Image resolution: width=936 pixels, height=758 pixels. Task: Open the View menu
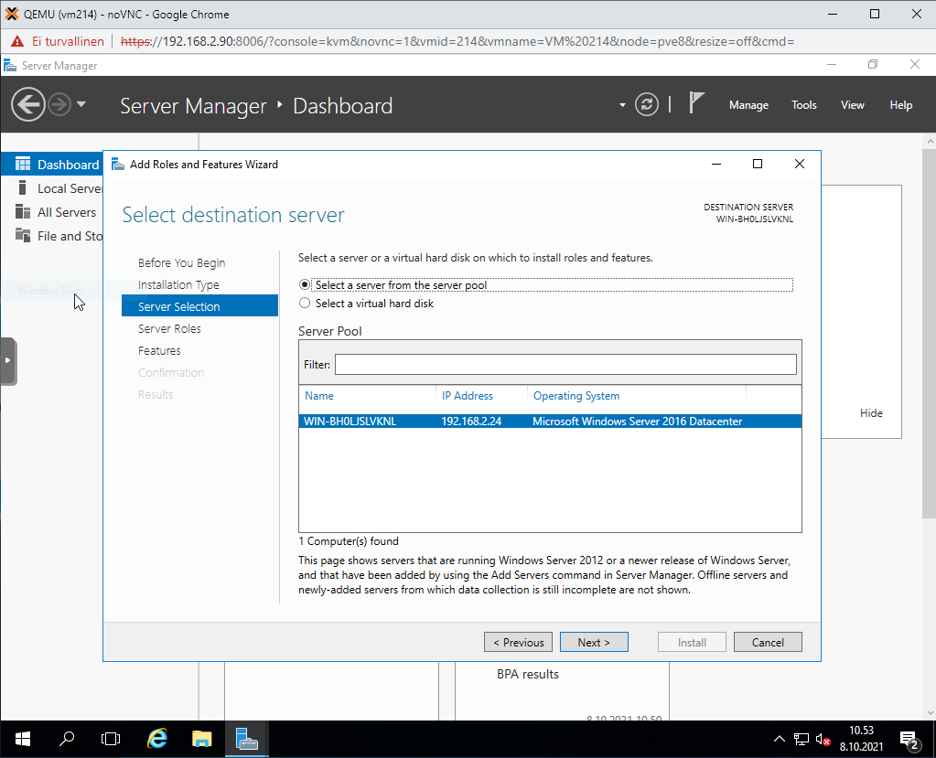click(853, 105)
